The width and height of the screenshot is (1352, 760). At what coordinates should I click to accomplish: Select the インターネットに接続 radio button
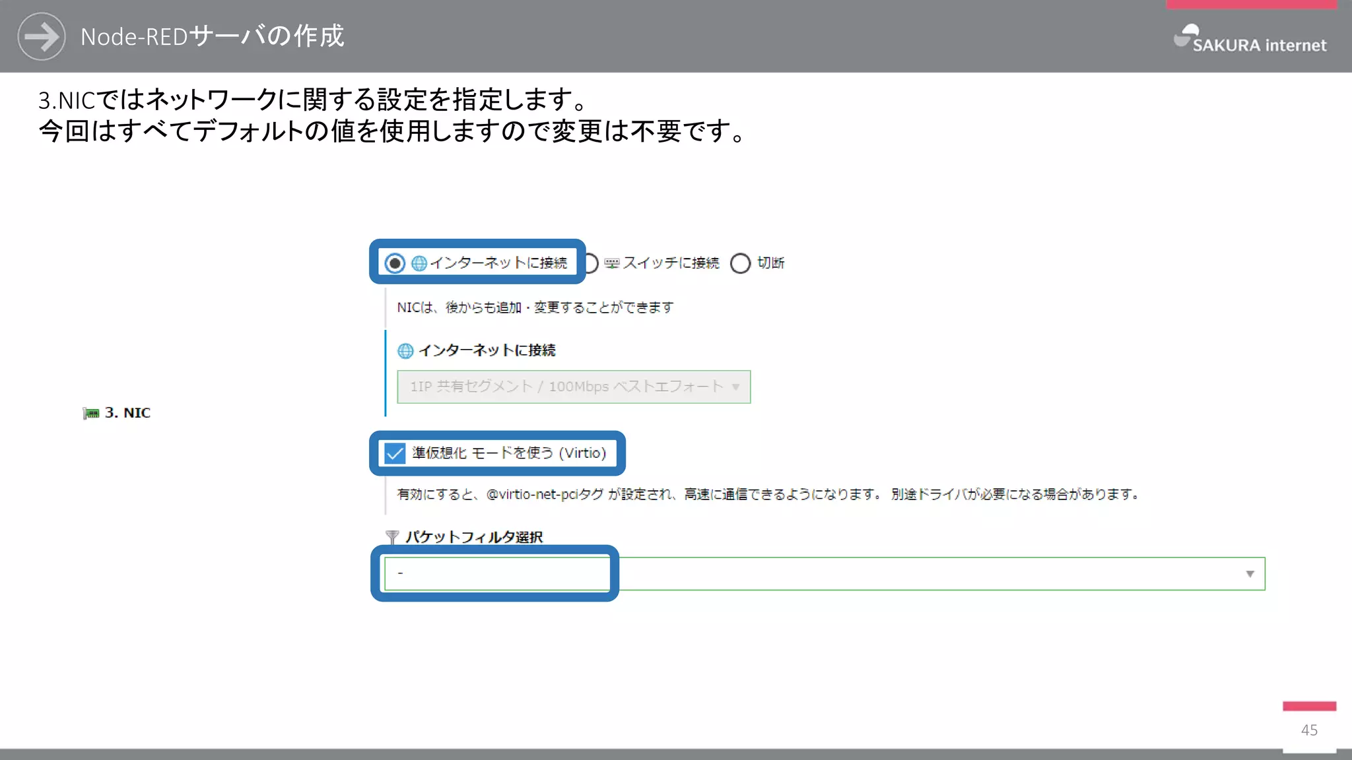[395, 263]
